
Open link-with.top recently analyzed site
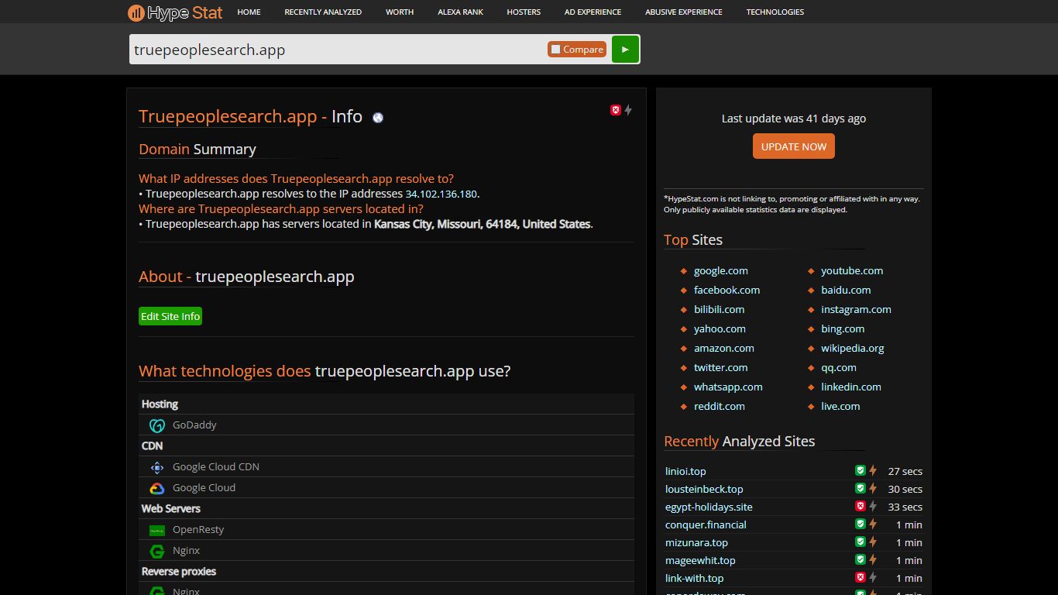click(694, 579)
